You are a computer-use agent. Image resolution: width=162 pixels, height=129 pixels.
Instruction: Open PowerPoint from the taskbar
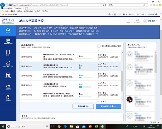coord(90,126)
